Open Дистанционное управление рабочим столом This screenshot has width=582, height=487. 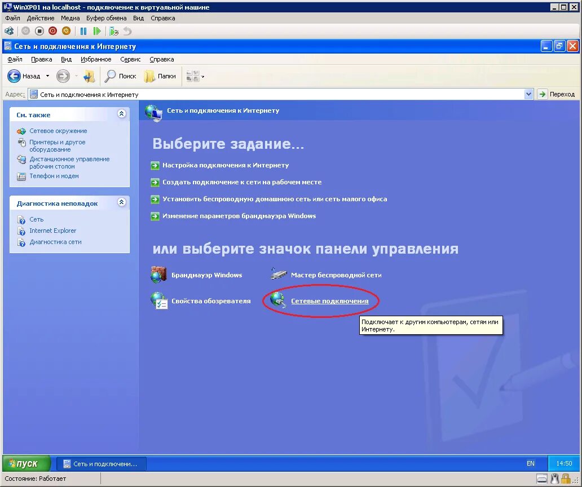click(69, 162)
